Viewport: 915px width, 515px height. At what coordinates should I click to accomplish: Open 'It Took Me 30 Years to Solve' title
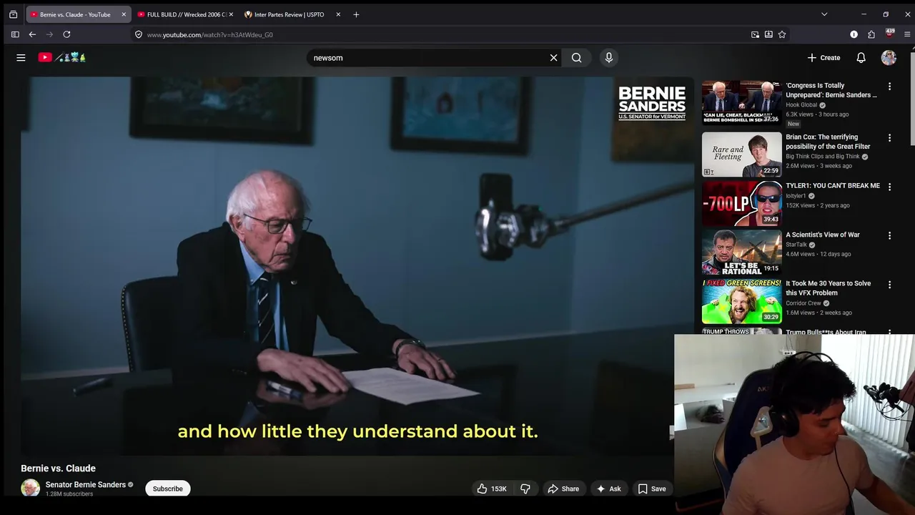coord(829,288)
